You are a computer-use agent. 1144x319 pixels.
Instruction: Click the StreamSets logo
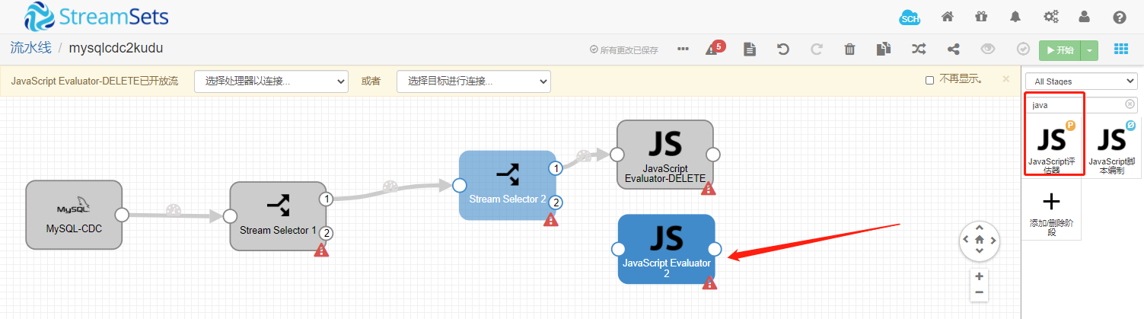(x=96, y=17)
